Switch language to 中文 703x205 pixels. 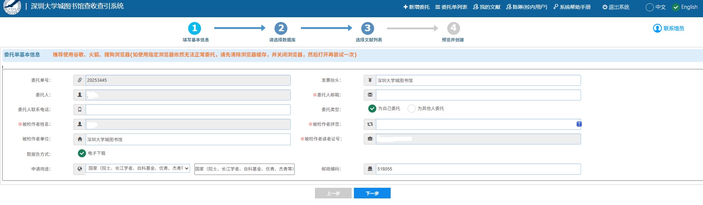(x=650, y=7)
